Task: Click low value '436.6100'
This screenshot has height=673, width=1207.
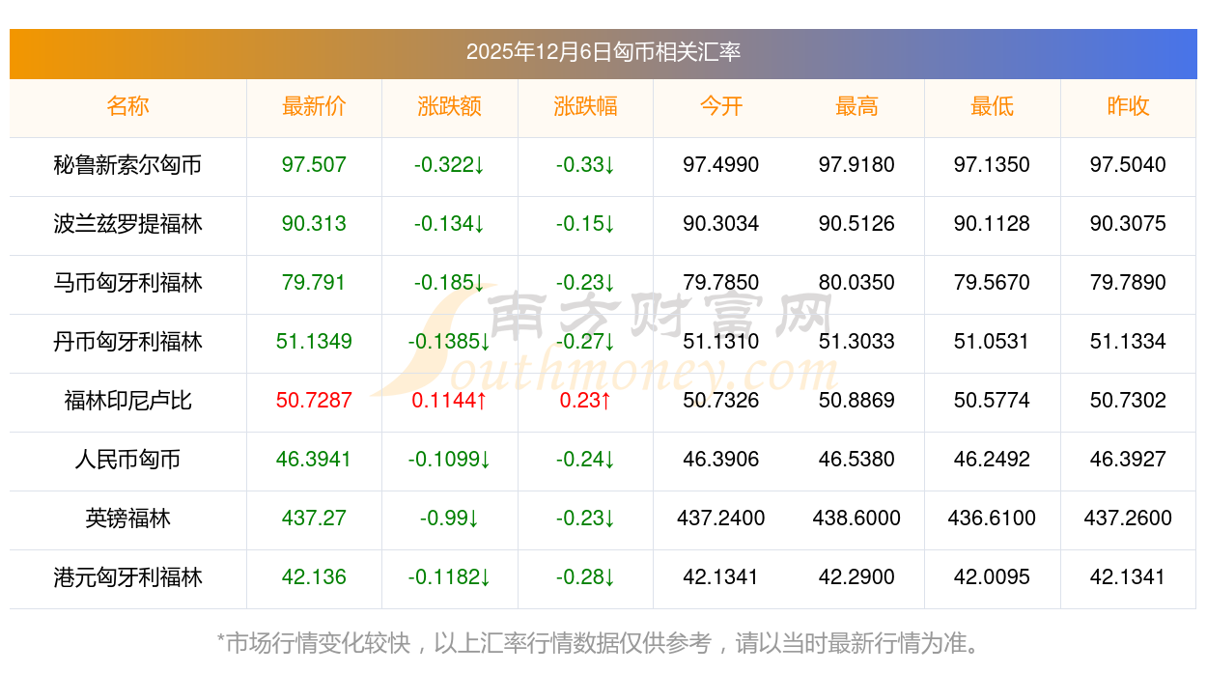Action: (x=993, y=519)
